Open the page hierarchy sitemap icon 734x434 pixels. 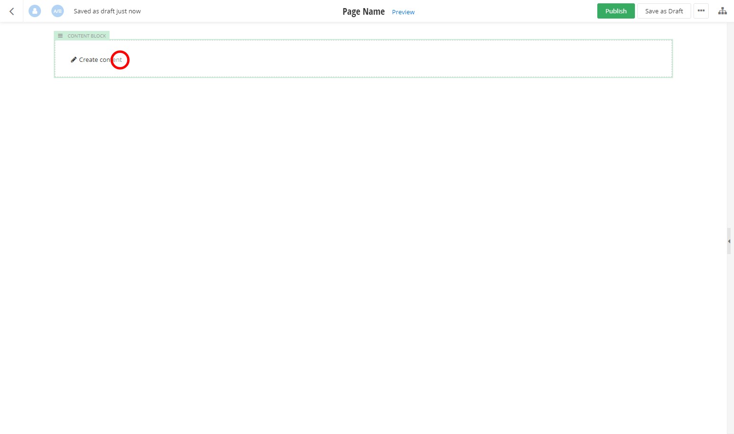(723, 11)
